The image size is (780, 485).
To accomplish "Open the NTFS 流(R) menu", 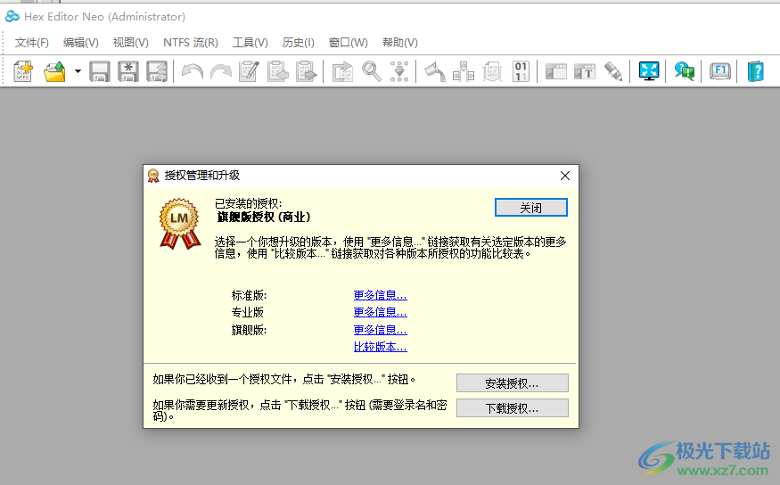I will (x=191, y=43).
